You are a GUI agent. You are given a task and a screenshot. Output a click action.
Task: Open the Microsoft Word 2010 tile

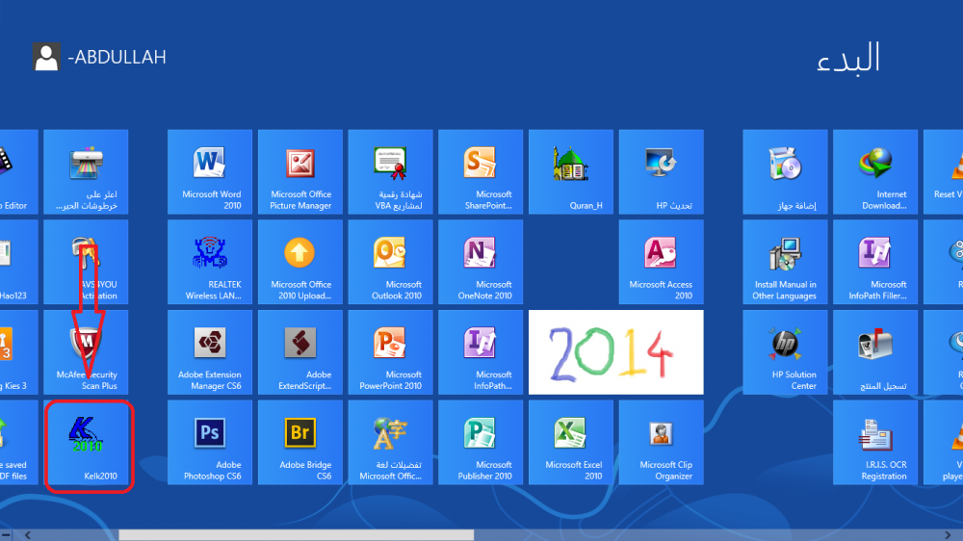210,172
